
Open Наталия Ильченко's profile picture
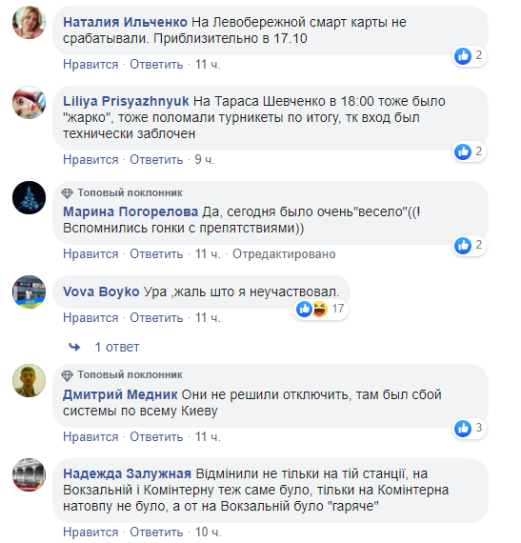pyautogui.click(x=30, y=23)
